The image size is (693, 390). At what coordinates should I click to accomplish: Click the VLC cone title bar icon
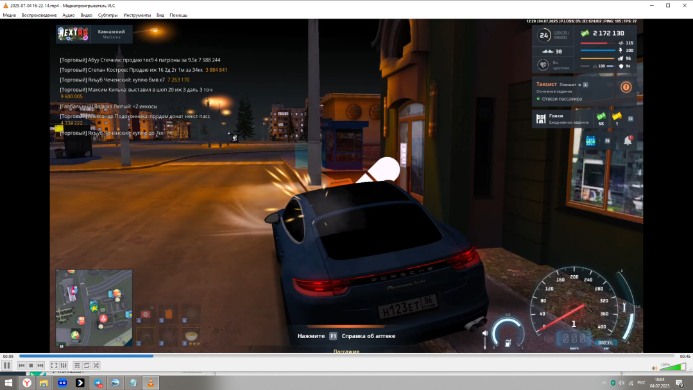[5, 5]
